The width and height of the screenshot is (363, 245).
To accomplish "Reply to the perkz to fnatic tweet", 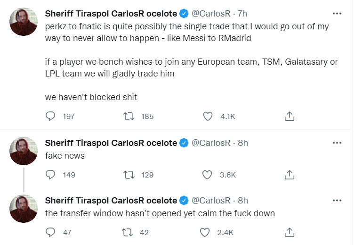I will pos(51,116).
